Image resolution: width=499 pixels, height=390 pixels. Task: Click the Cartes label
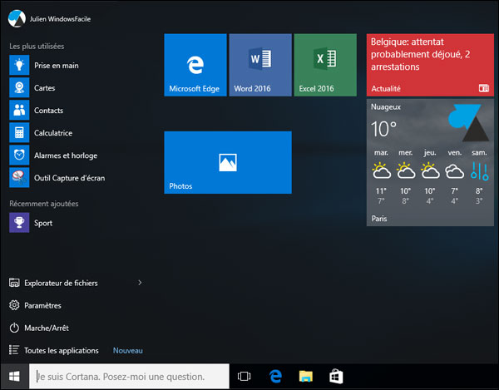click(45, 88)
